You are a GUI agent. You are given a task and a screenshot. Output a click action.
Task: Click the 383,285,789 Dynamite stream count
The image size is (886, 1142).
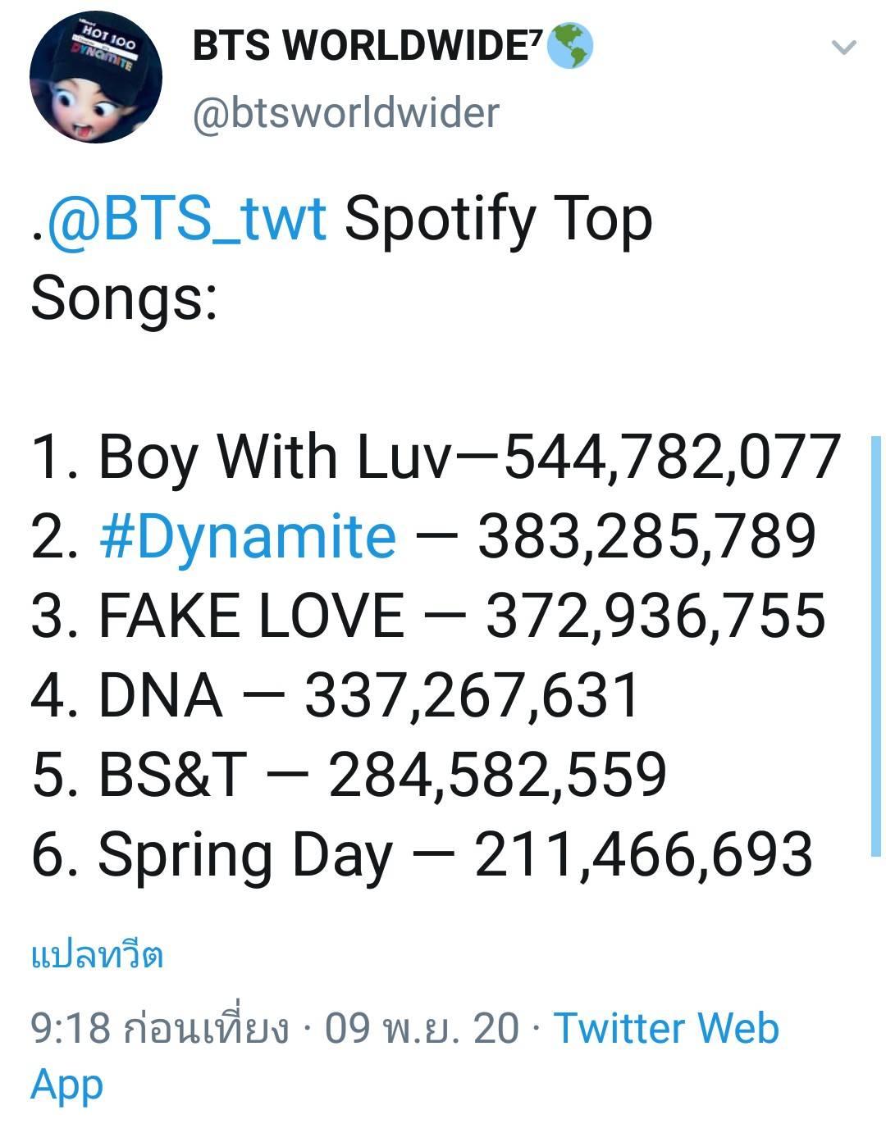coord(647,536)
